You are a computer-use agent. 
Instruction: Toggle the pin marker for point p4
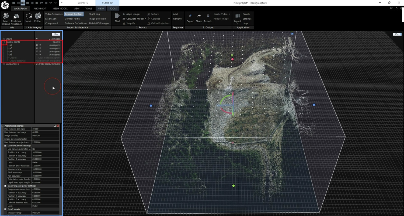click(x=40, y=52)
